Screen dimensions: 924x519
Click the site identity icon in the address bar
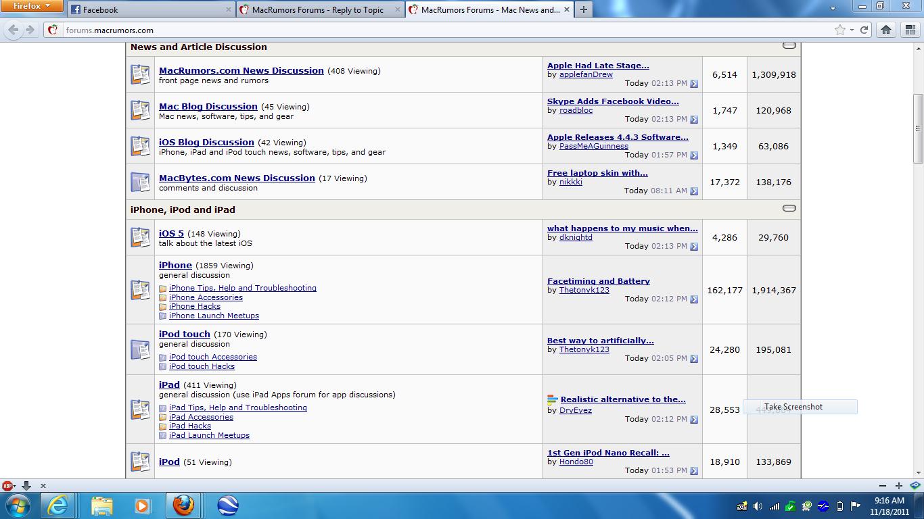point(53,30)
